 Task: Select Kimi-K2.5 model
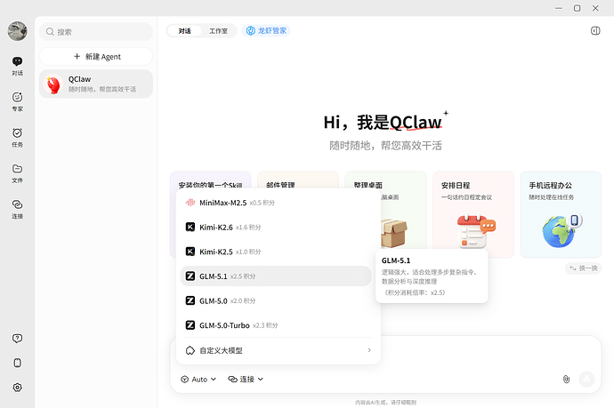(x=276, y=252)
